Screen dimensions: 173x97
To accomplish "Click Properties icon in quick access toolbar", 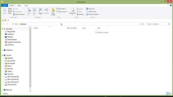I will 3,20.
